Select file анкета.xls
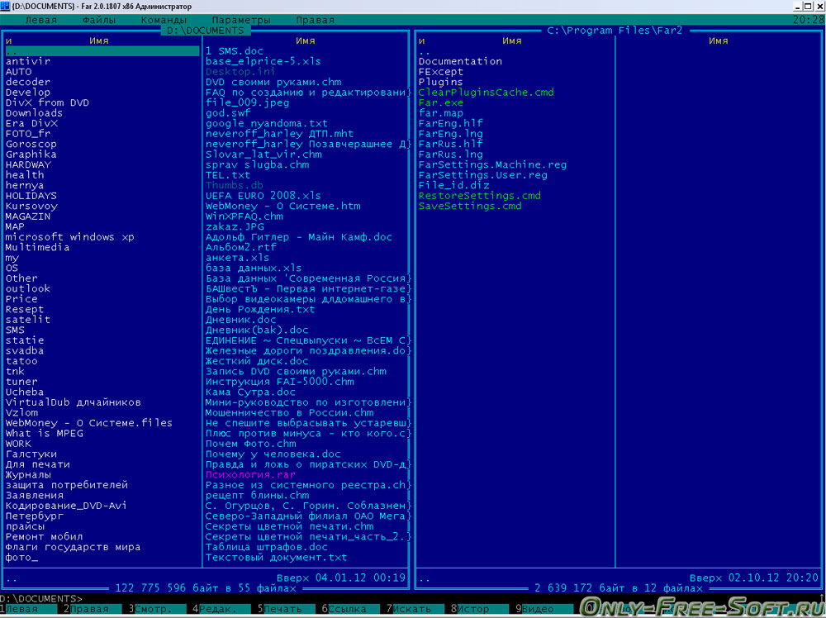Viewport: 826px width, 618px height. coord(238,258)
